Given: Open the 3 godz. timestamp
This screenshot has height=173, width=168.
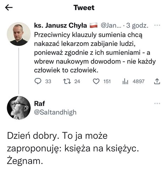Looking at the screenshot, I should [x=137, y=25].
